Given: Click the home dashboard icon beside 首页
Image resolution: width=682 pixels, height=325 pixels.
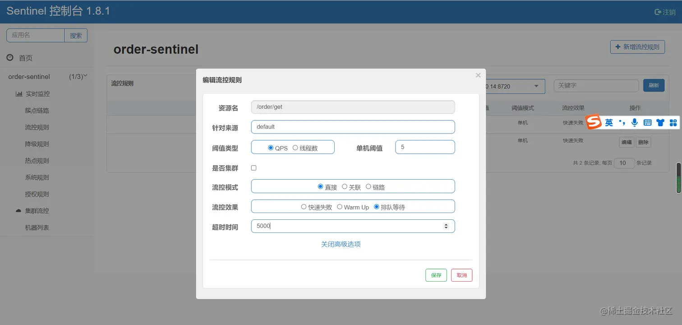Looking at the screenshot, I should 10,57.
